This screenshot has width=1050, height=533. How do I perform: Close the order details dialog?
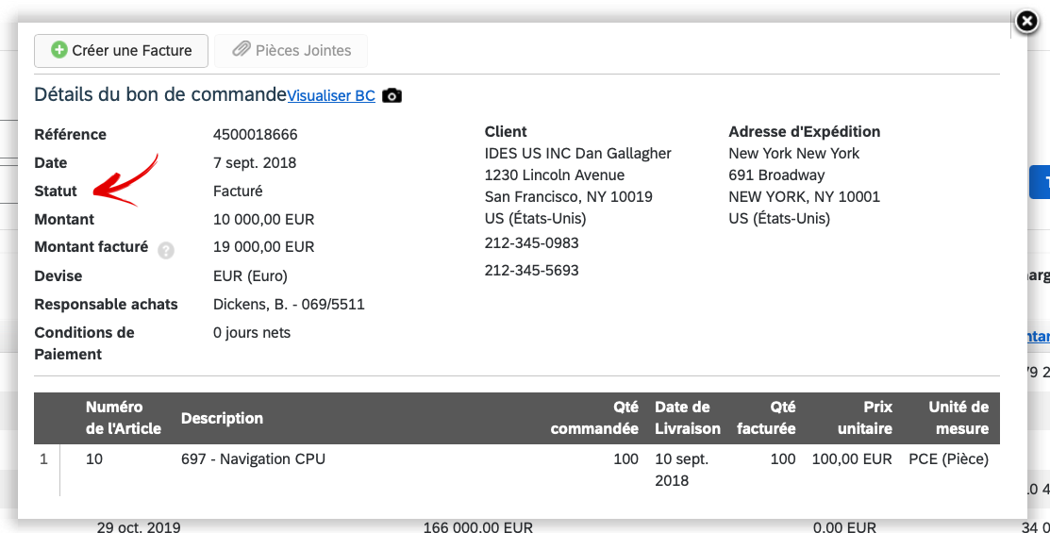(1026, 22)
